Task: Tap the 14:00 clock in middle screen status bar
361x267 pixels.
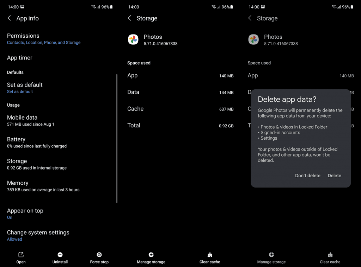Action: coord(134,7)
